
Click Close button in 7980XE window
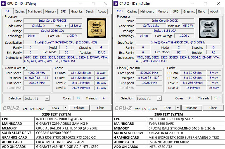click(x=101, y=108)
